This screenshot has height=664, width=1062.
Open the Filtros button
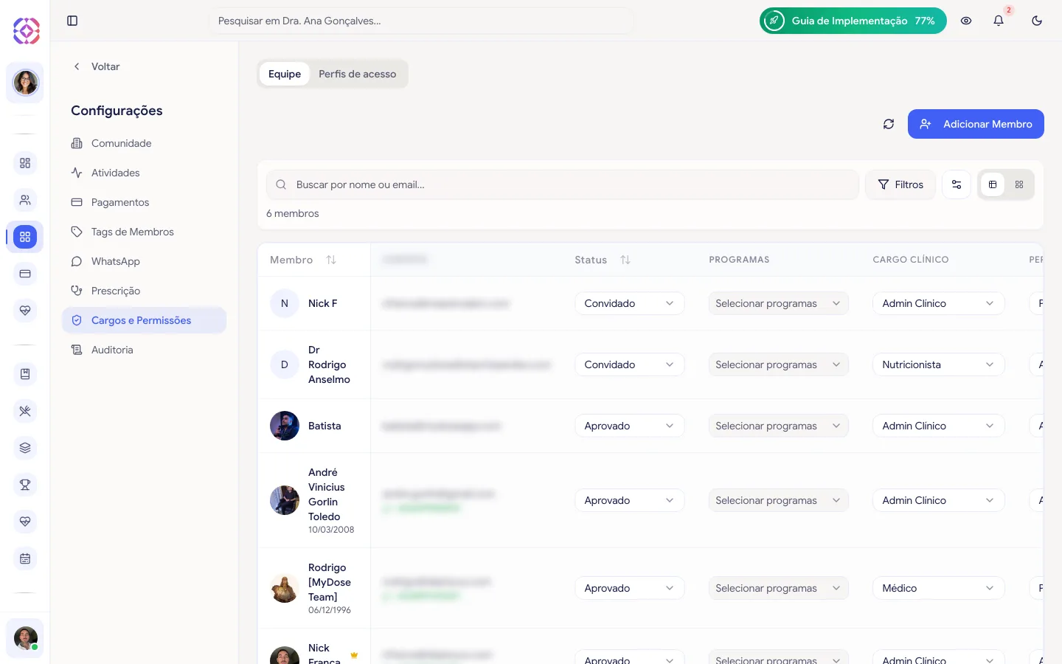900,184
